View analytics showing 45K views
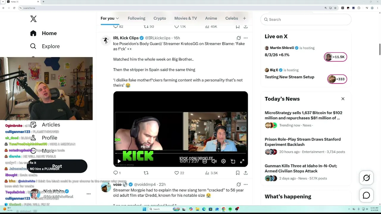Screen dimensions: 381x214 [211, 27]
